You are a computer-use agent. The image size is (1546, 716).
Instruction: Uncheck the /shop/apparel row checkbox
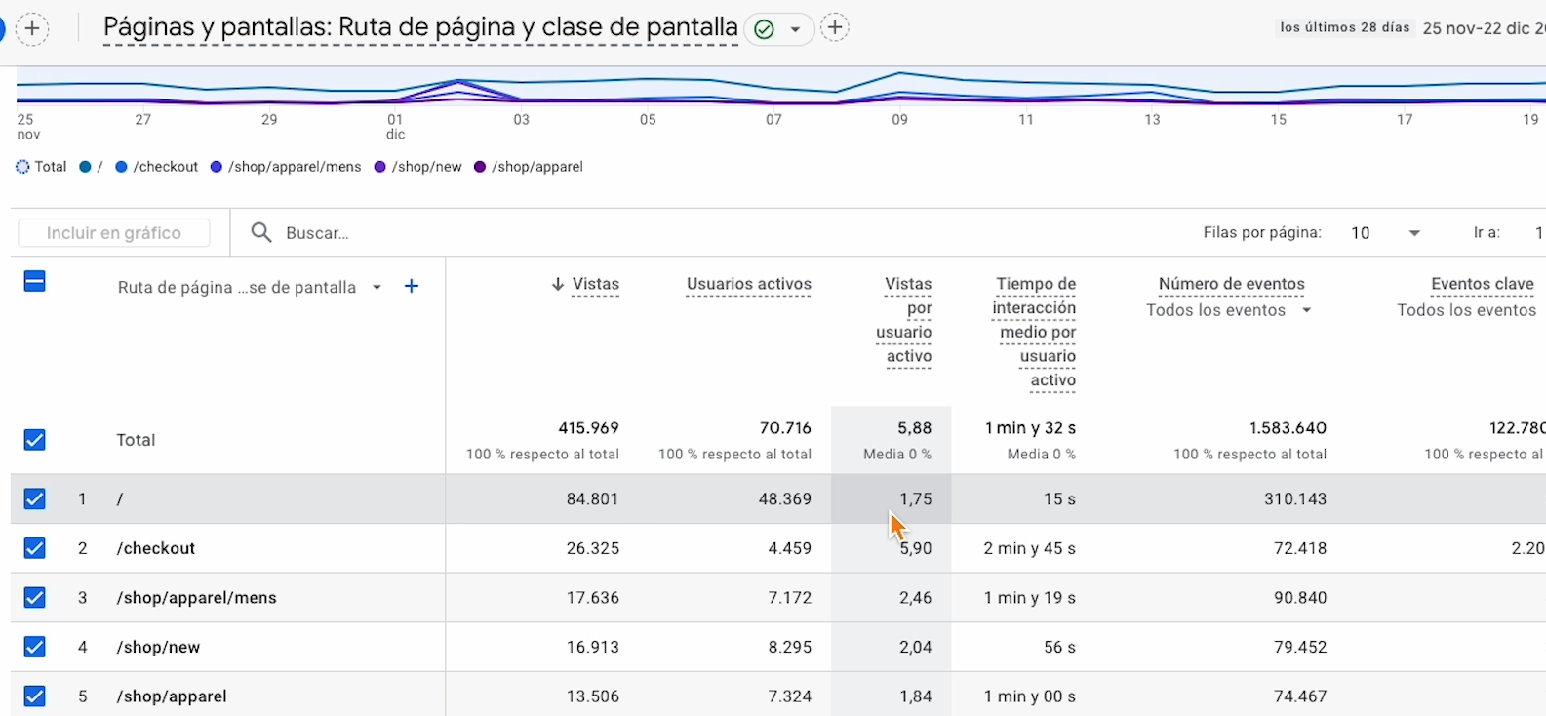tap(35, 696)
